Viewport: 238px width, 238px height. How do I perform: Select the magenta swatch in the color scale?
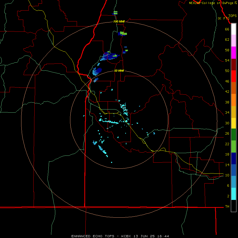[x=234, y=53]
